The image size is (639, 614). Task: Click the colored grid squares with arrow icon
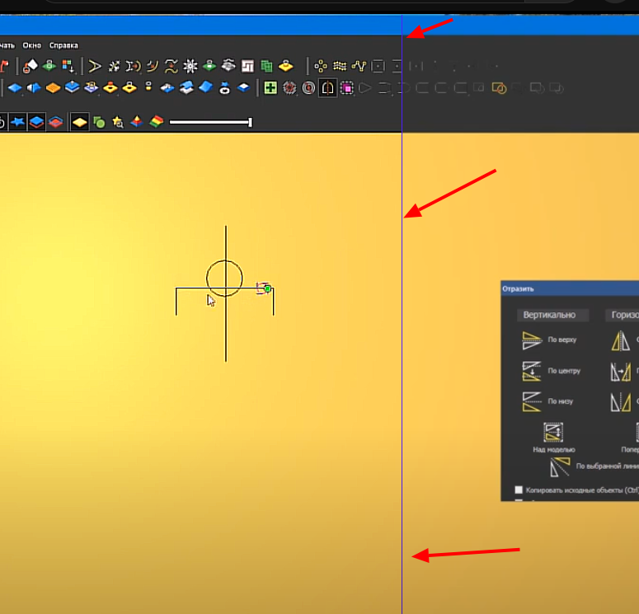pos(68,66)
